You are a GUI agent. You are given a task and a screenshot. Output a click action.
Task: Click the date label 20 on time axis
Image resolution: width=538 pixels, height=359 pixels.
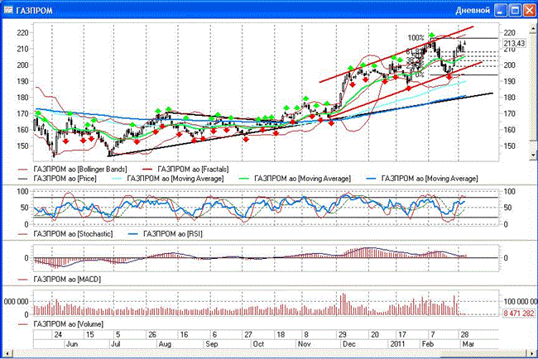point(375,334)
